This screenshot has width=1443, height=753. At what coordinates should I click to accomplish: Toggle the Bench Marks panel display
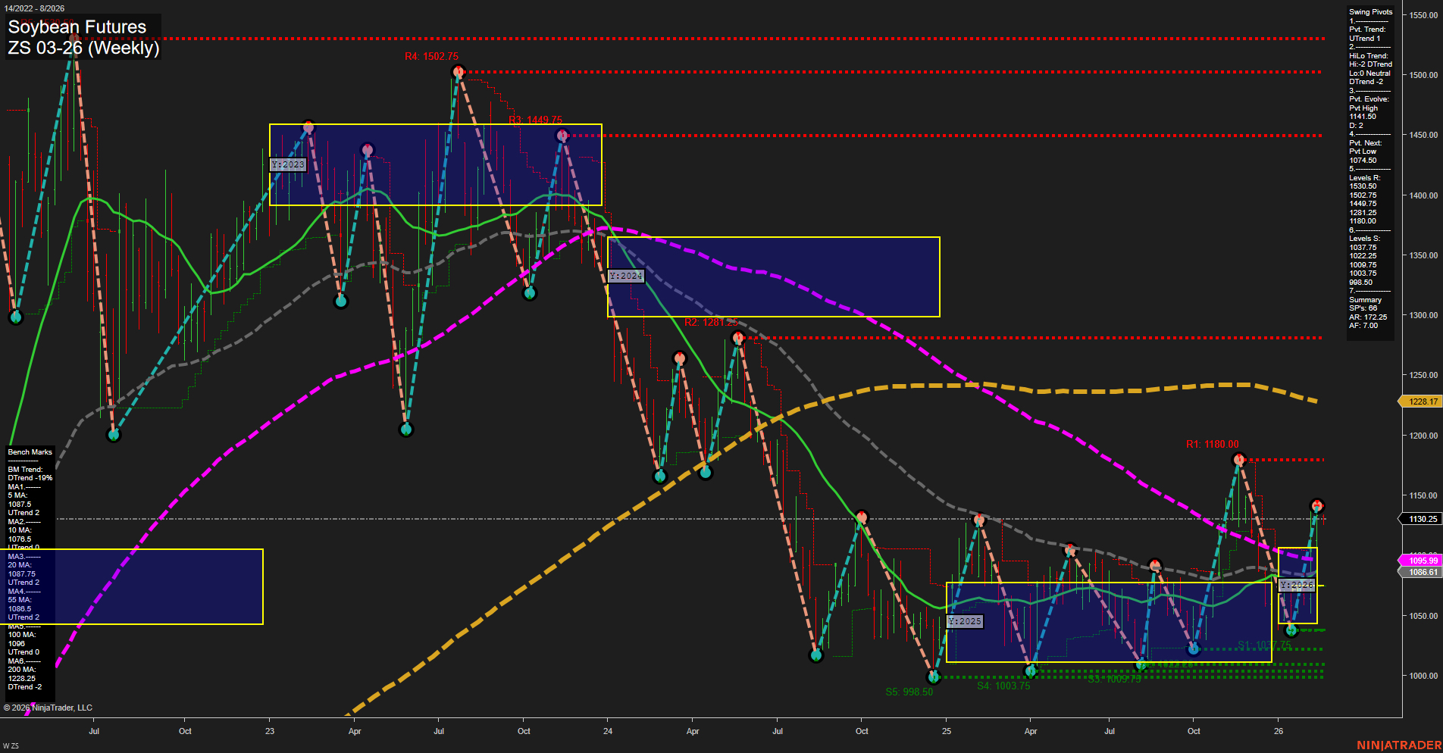(29, 451)
